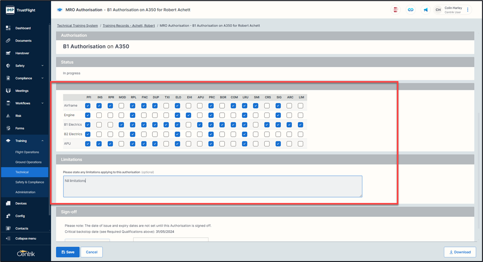Viewport: 483px width, 262px height.
Task: Expand the Safety menu chevron
Action: click(x=42, y=66)
